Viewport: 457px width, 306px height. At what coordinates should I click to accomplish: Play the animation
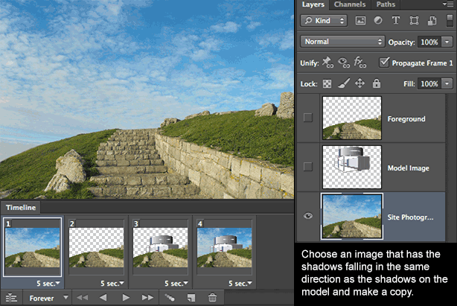(126, 298)
